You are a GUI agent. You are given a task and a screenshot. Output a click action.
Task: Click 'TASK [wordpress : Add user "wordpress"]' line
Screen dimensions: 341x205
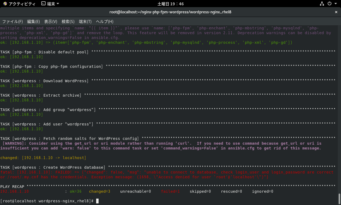pos(168,124)
